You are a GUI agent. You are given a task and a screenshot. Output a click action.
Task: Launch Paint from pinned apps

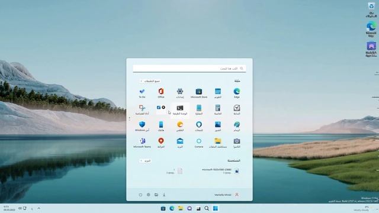237,126
